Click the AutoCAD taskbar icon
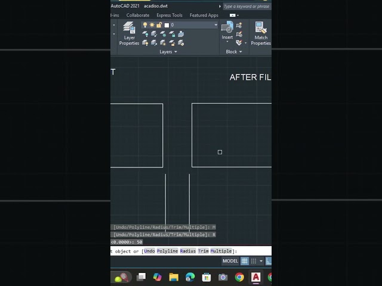 [x=256, y=277]
